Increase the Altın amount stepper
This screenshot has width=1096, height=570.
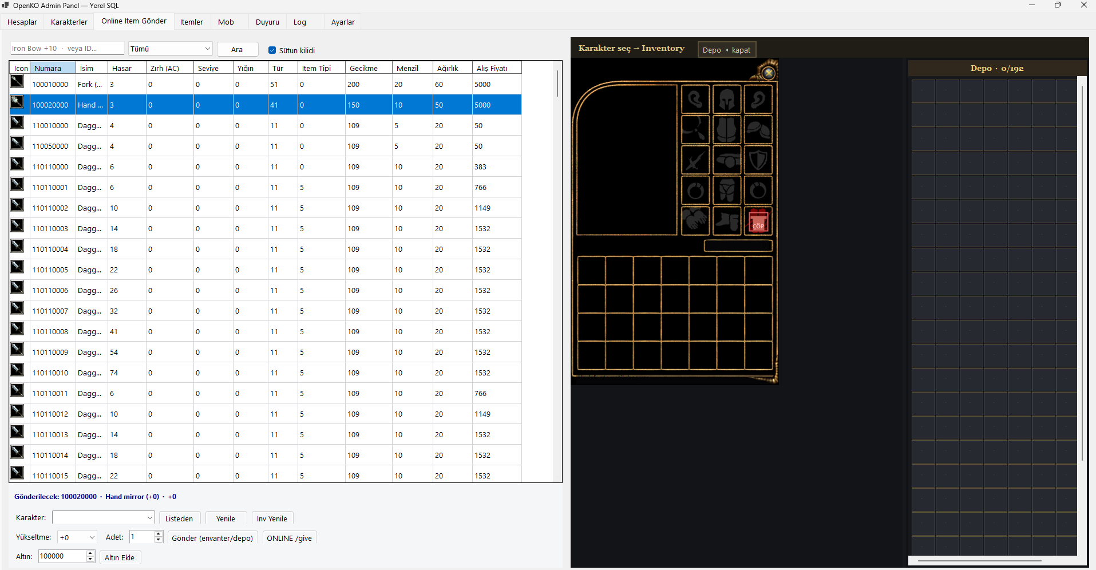(x=90, y=553)
